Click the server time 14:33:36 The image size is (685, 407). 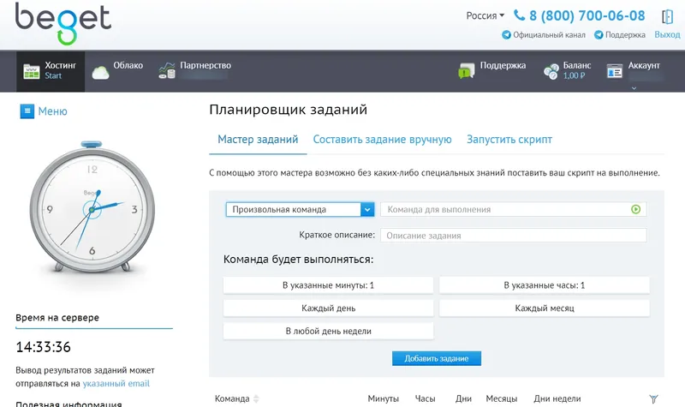pyautogui.click(x=44, y=347)
